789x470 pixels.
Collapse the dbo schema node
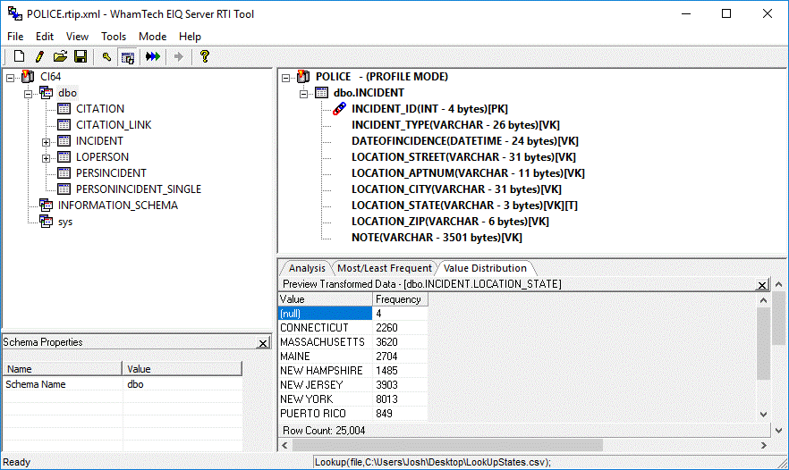coord(29,94)
